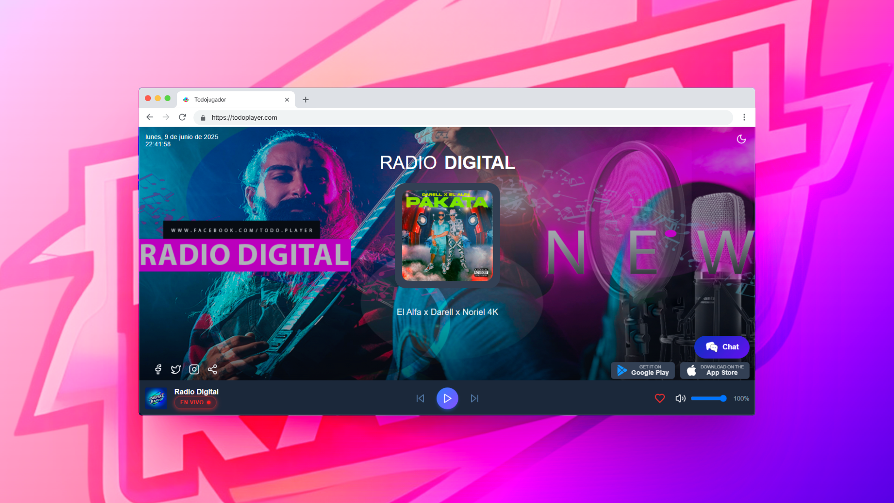Select the Todojugador tab

pyautogui.click(x=236, y=100)
